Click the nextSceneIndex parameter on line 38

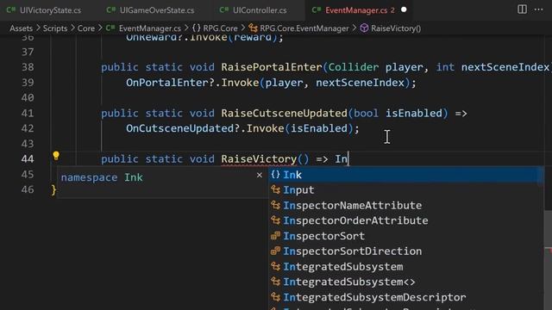click(x=505, y=67)
